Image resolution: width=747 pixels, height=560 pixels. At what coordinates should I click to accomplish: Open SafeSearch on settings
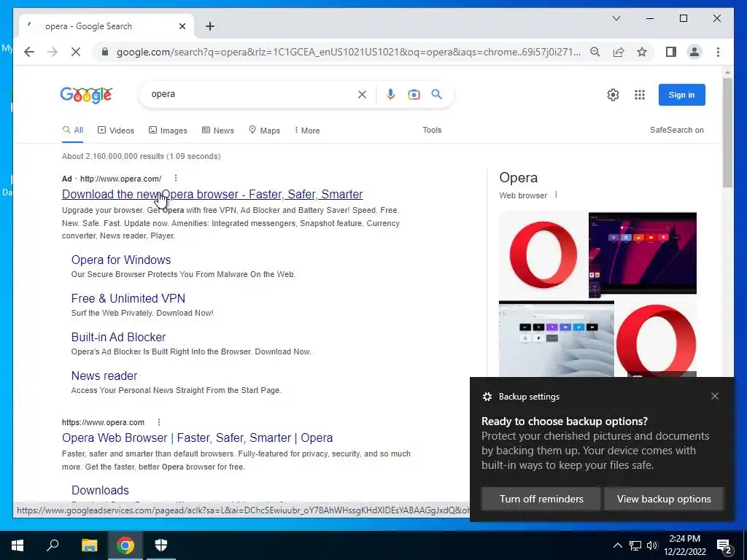click(x=676, y=130)
